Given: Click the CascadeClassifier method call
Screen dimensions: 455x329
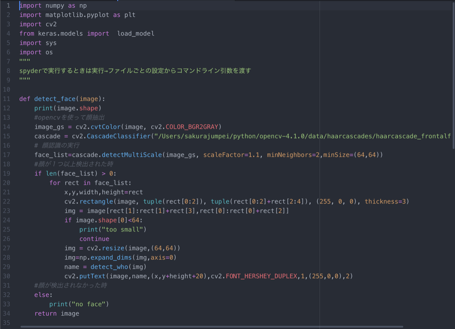Looking at the screenshot, I should [x=119, y=136].
